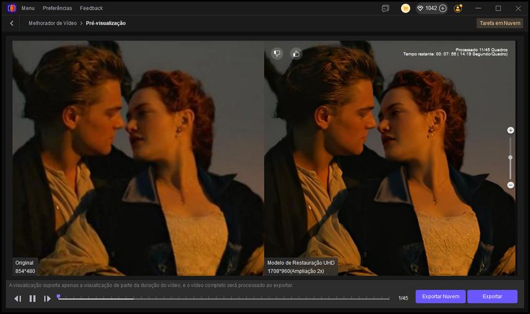Open the Menu item

coord(28,8)
